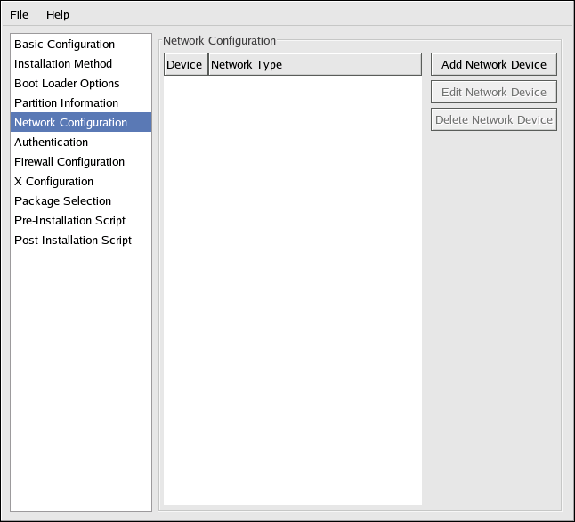Open Boot Loader Options
The image size is (575, 522).
(x=67, y=84)
